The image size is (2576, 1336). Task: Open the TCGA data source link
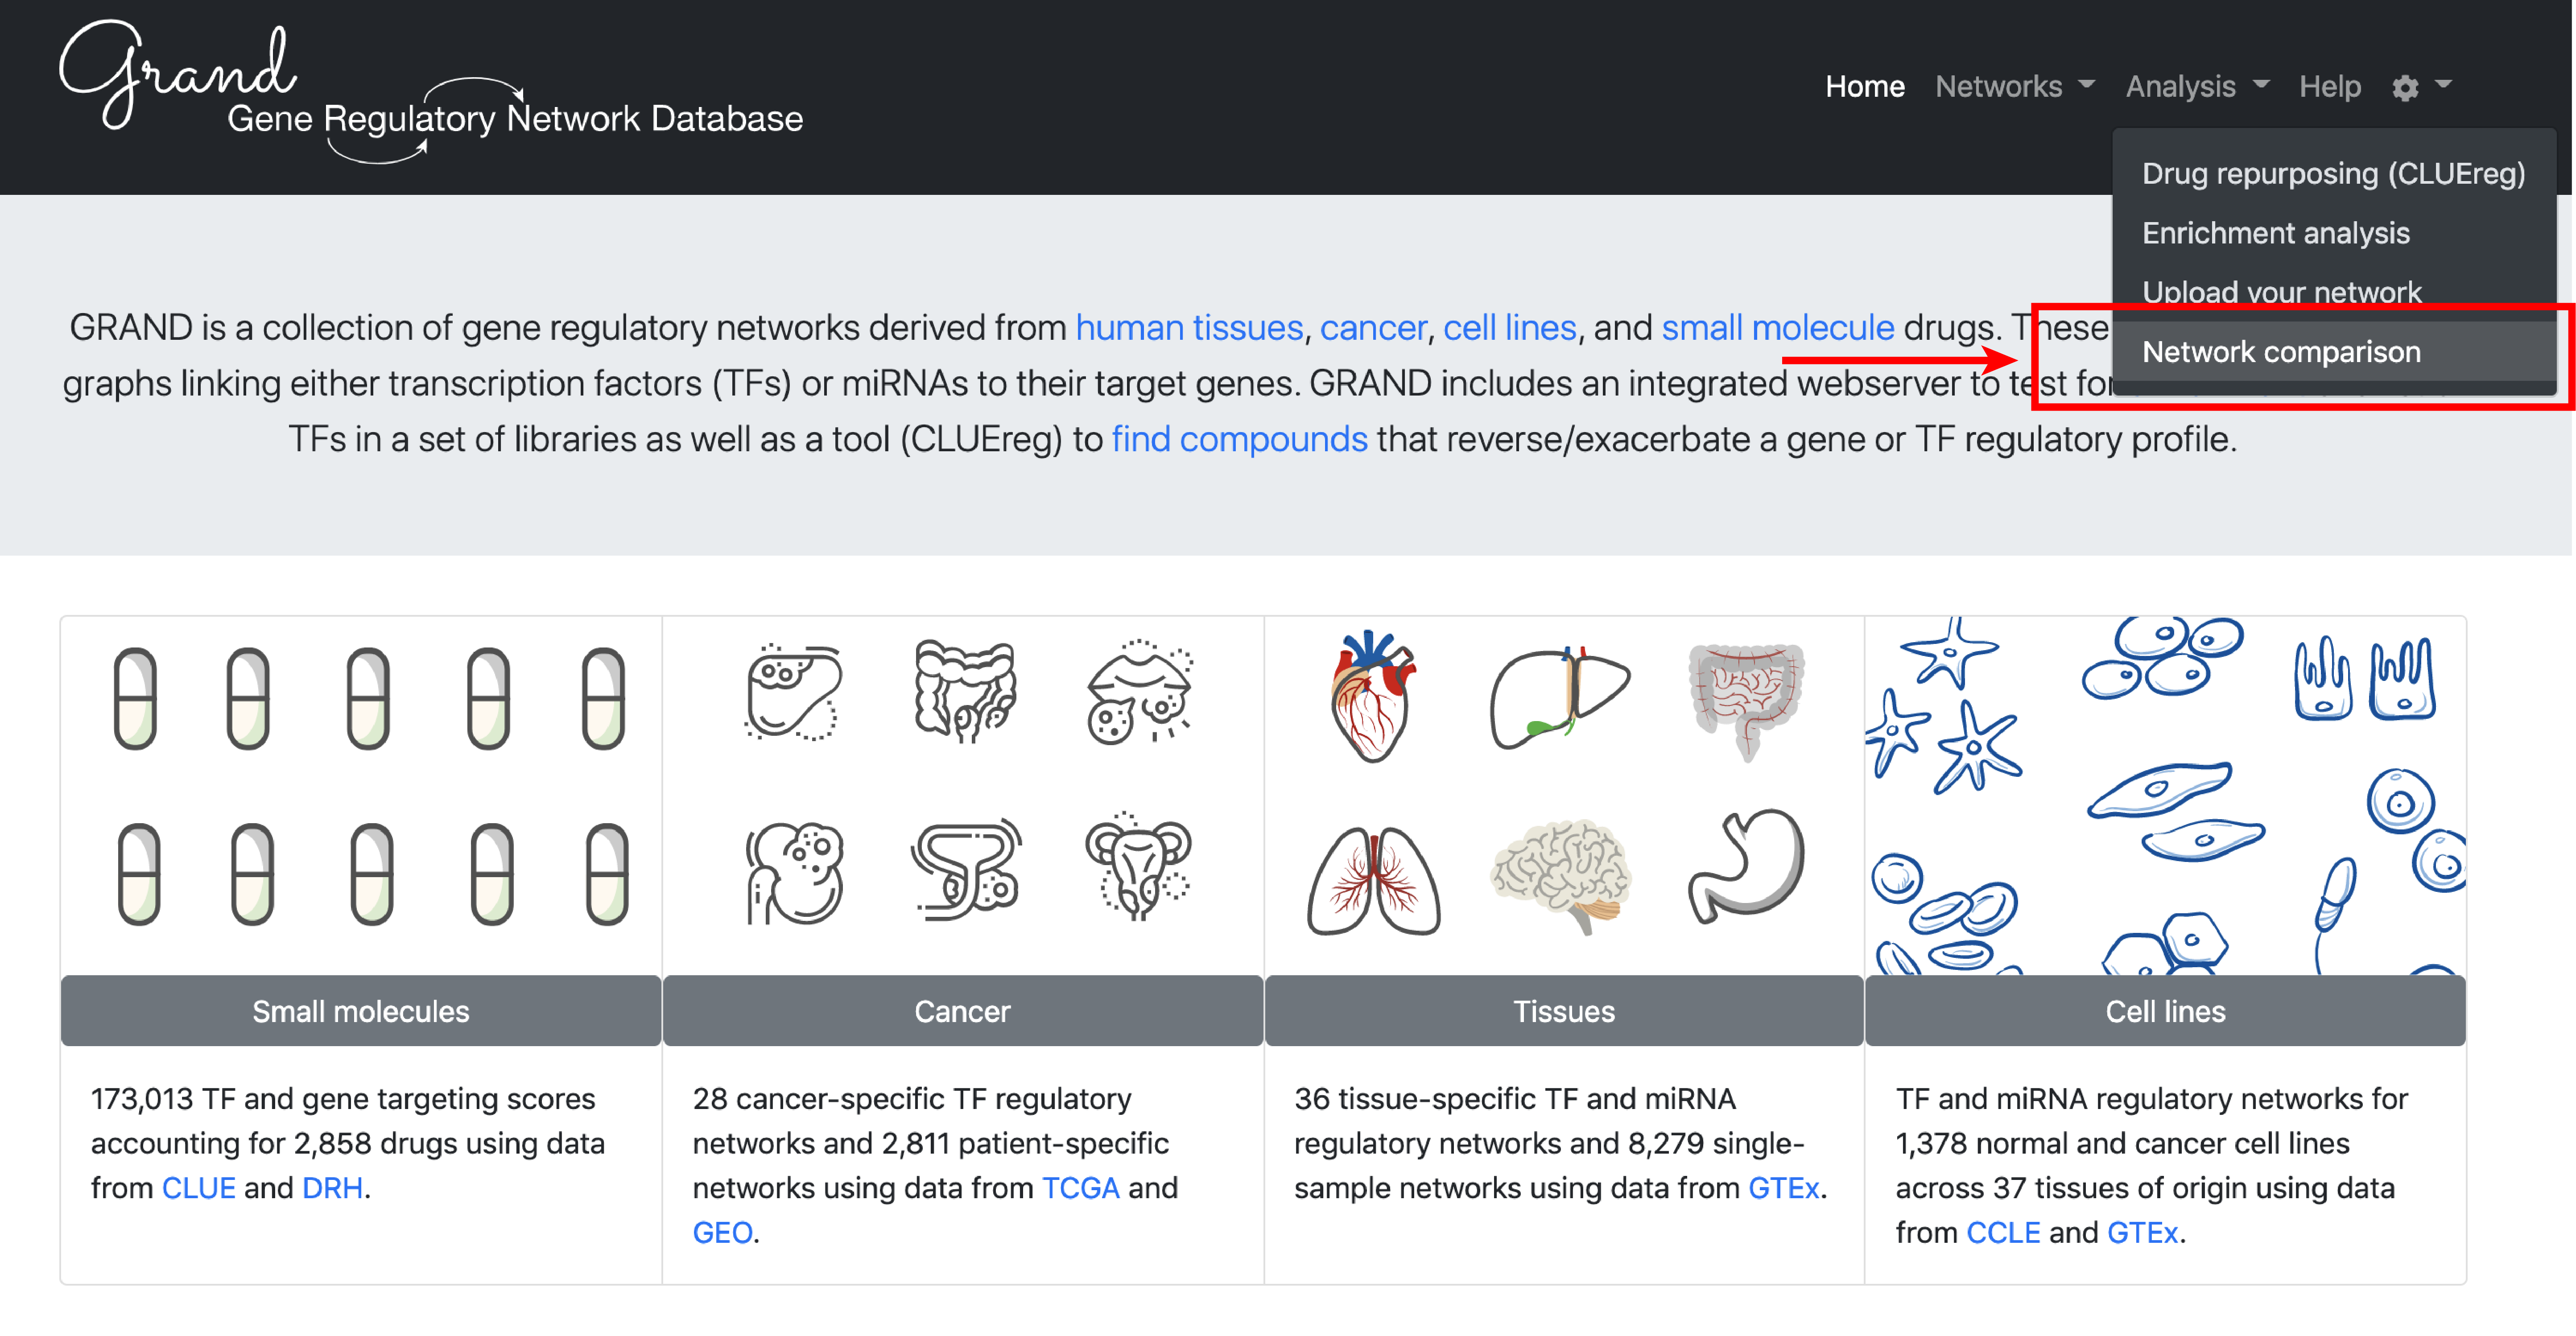[1080, 1188]
